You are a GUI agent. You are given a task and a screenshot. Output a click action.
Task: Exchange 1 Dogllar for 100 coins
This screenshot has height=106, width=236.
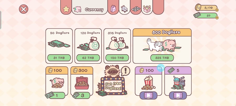point(57,96)
